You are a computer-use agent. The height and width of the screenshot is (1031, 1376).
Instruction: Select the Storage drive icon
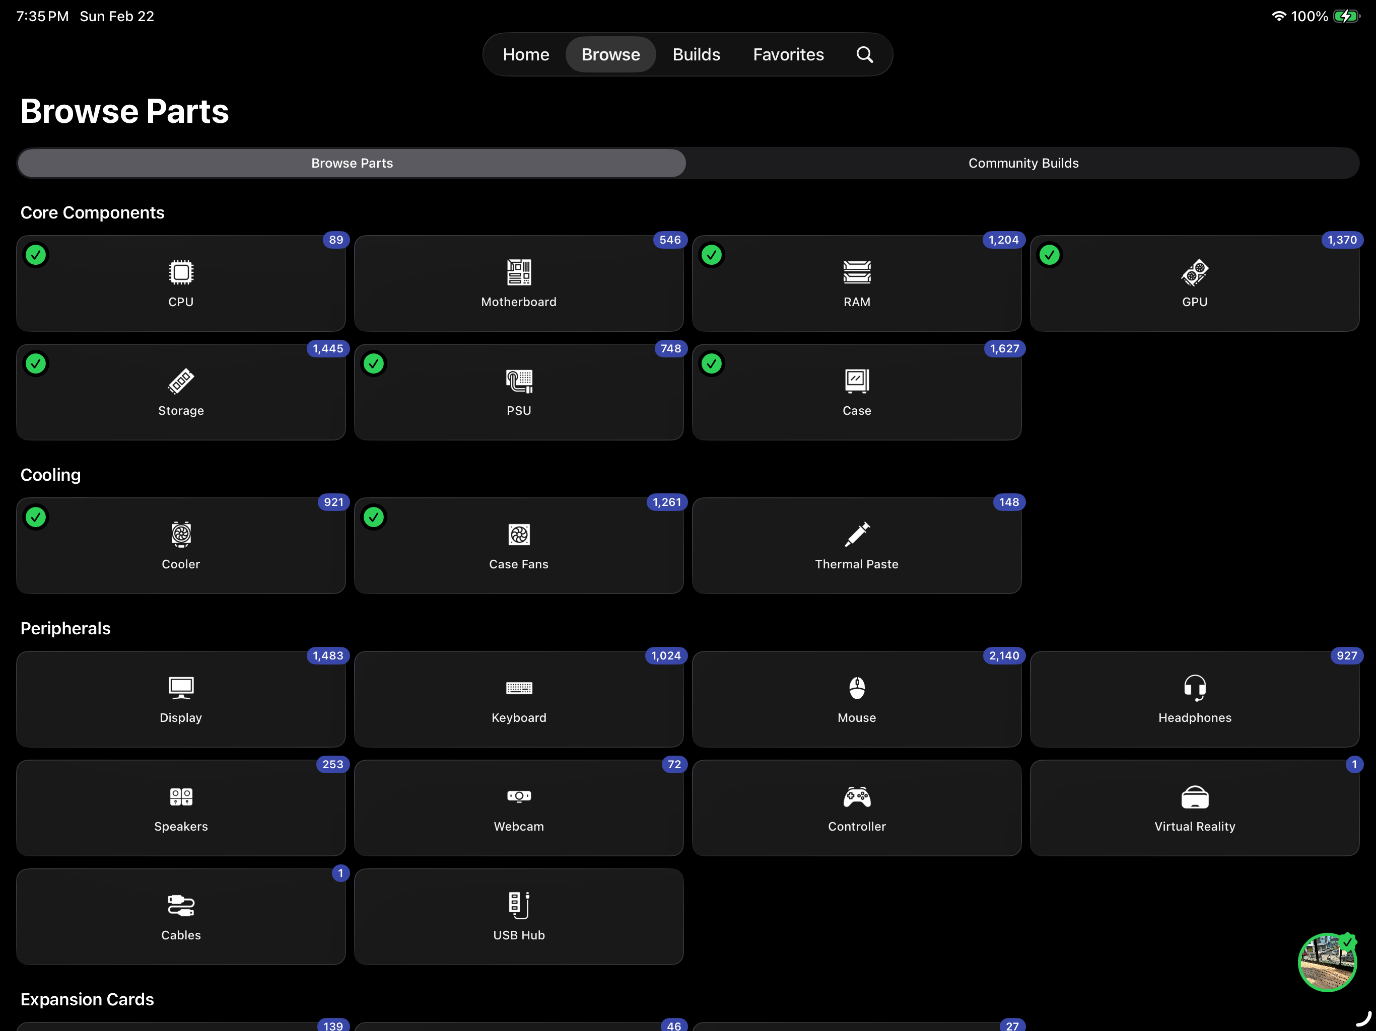(x=181, y=381)
